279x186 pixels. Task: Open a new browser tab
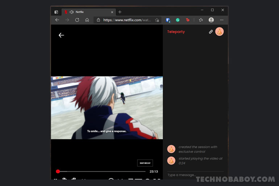120,12
